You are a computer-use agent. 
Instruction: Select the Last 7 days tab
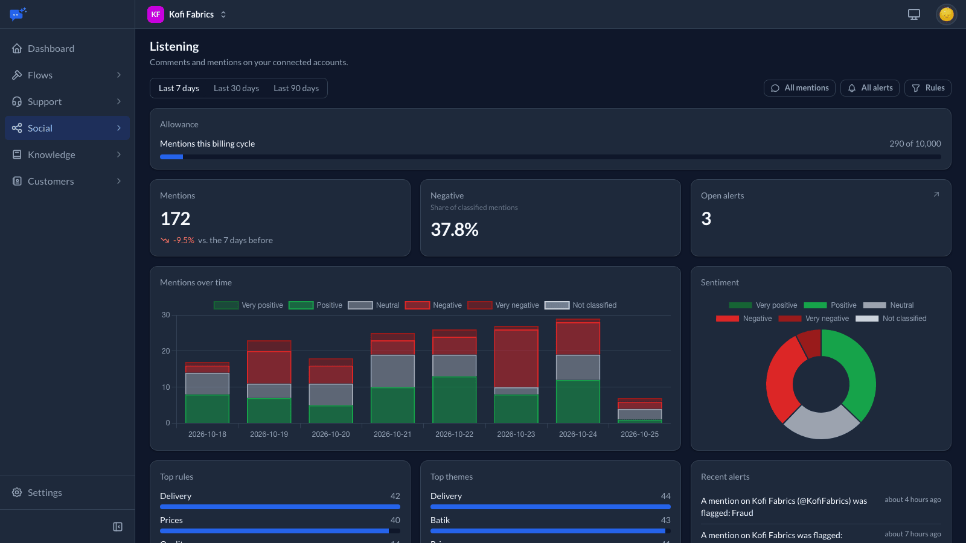coord(179,88)
